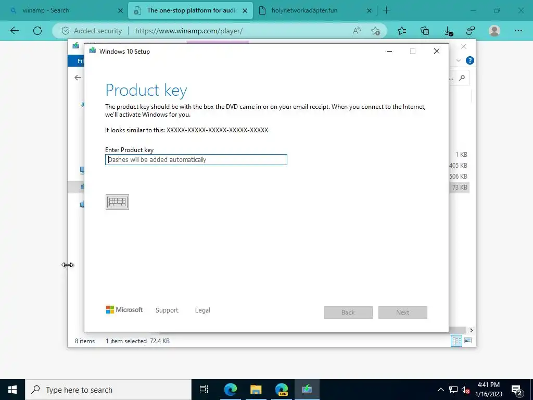Image resolution: width=533 pixels, height=400 pixels.
Task: Open the Legal link in Setup
Action: tap(202, 310)
